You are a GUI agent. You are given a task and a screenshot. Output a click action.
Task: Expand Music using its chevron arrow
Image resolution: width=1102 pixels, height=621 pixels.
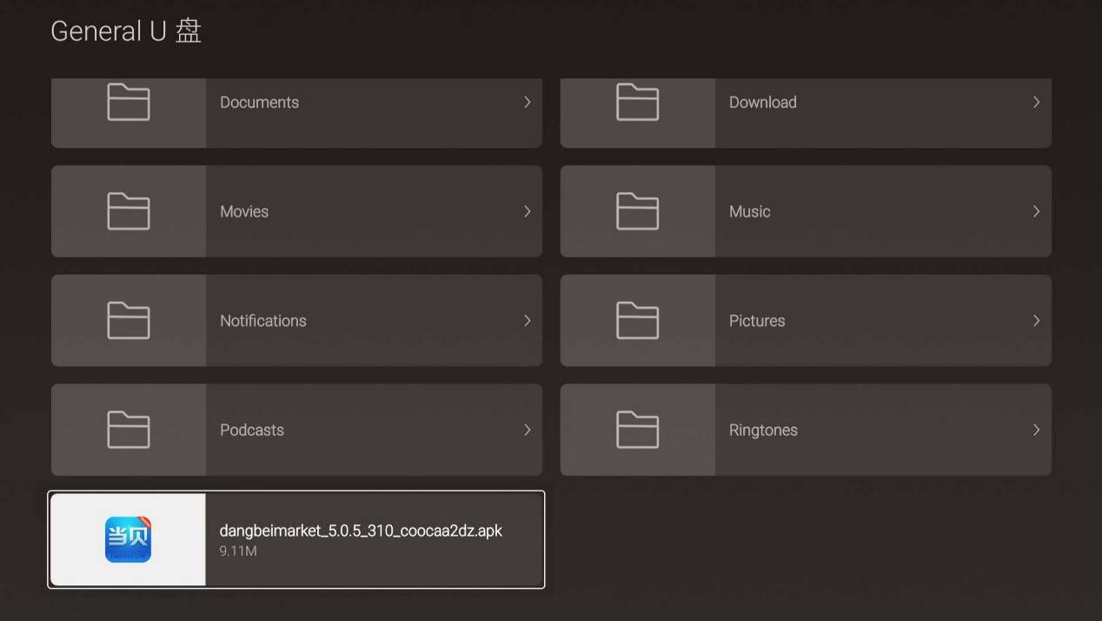point(1036,211)
